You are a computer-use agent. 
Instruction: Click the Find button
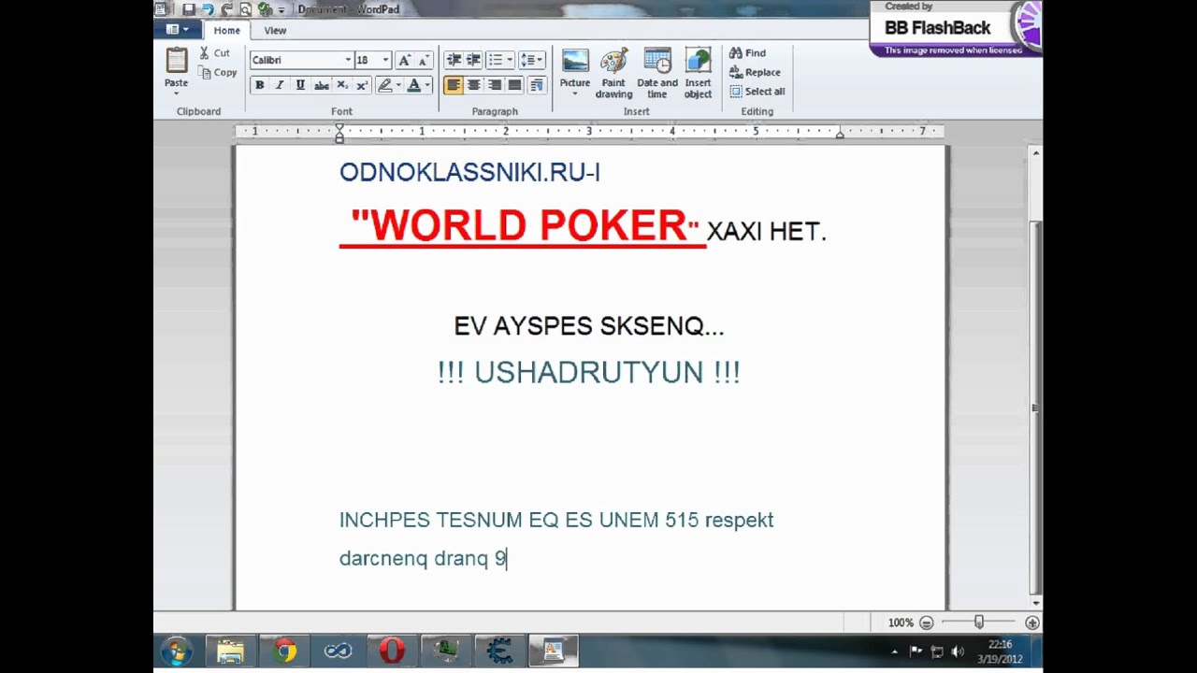pyautogui.click(x=747, y=53)
